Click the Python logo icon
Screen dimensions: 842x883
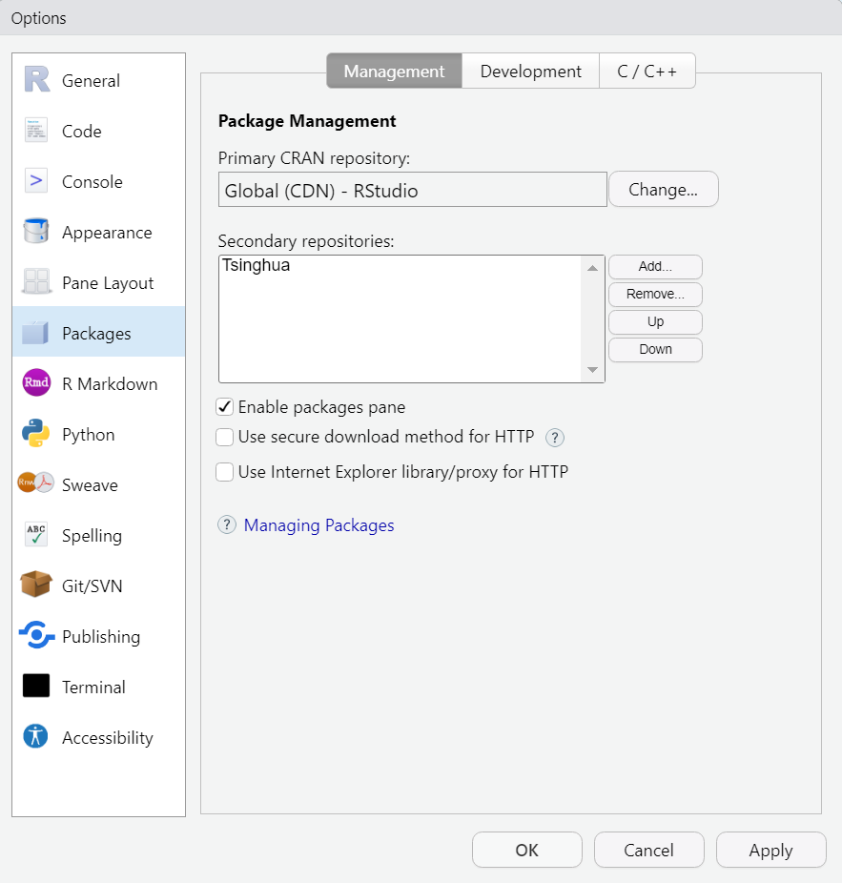tap(36, 433)
